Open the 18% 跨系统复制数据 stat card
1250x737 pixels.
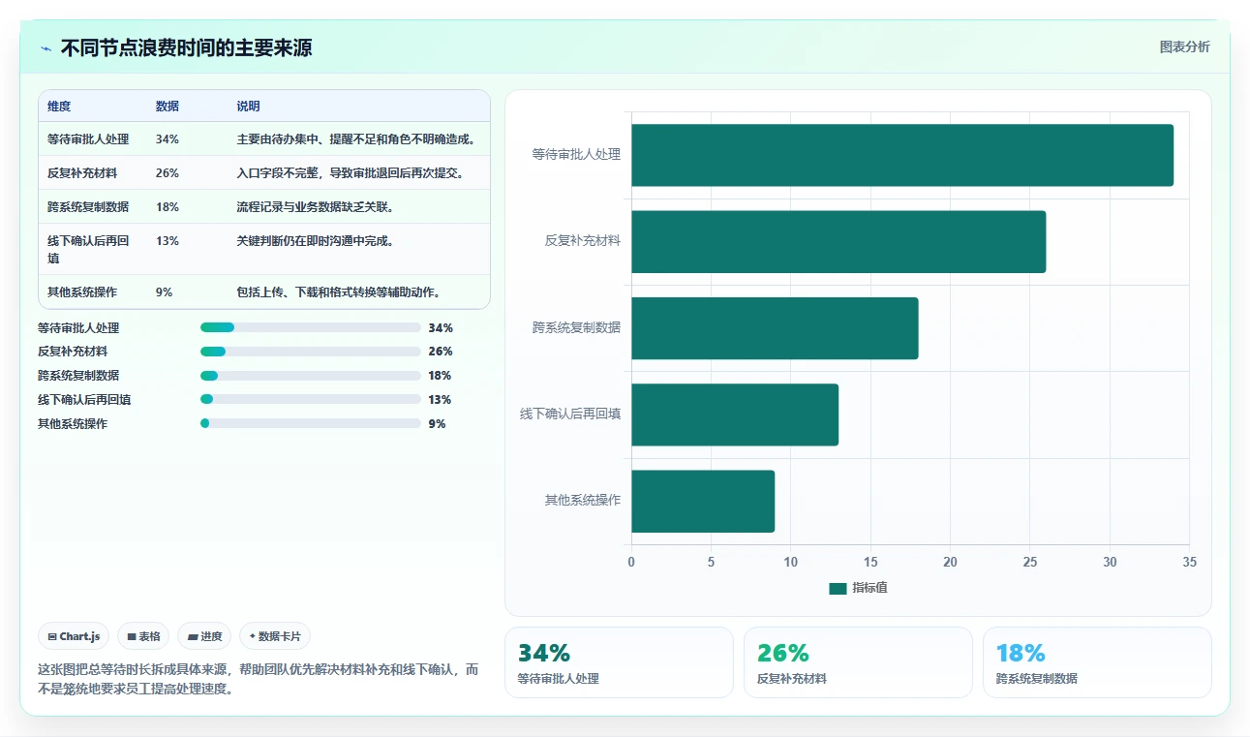click(1097, 662)
